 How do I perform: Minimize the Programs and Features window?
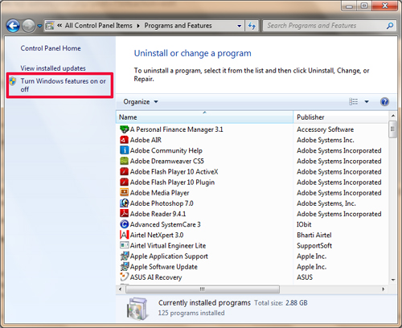pyautogui.click(x=349, y=6)
